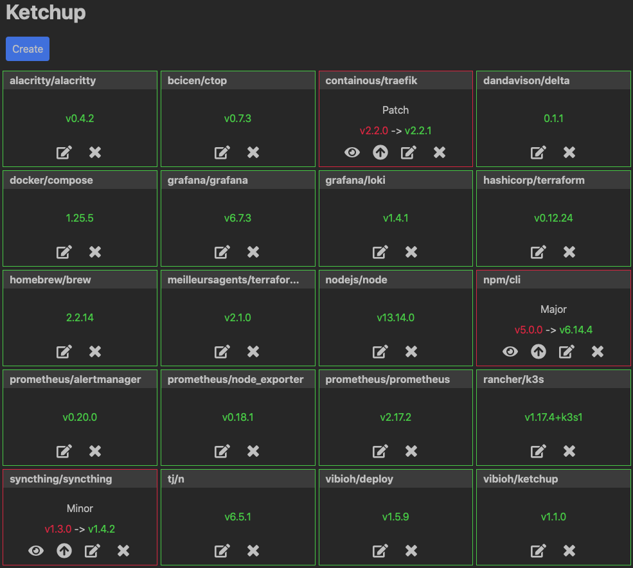Edit the homebrew/brew card
Image resolution: width=633 pixels, height=568 pixels.
pos(64,351)
